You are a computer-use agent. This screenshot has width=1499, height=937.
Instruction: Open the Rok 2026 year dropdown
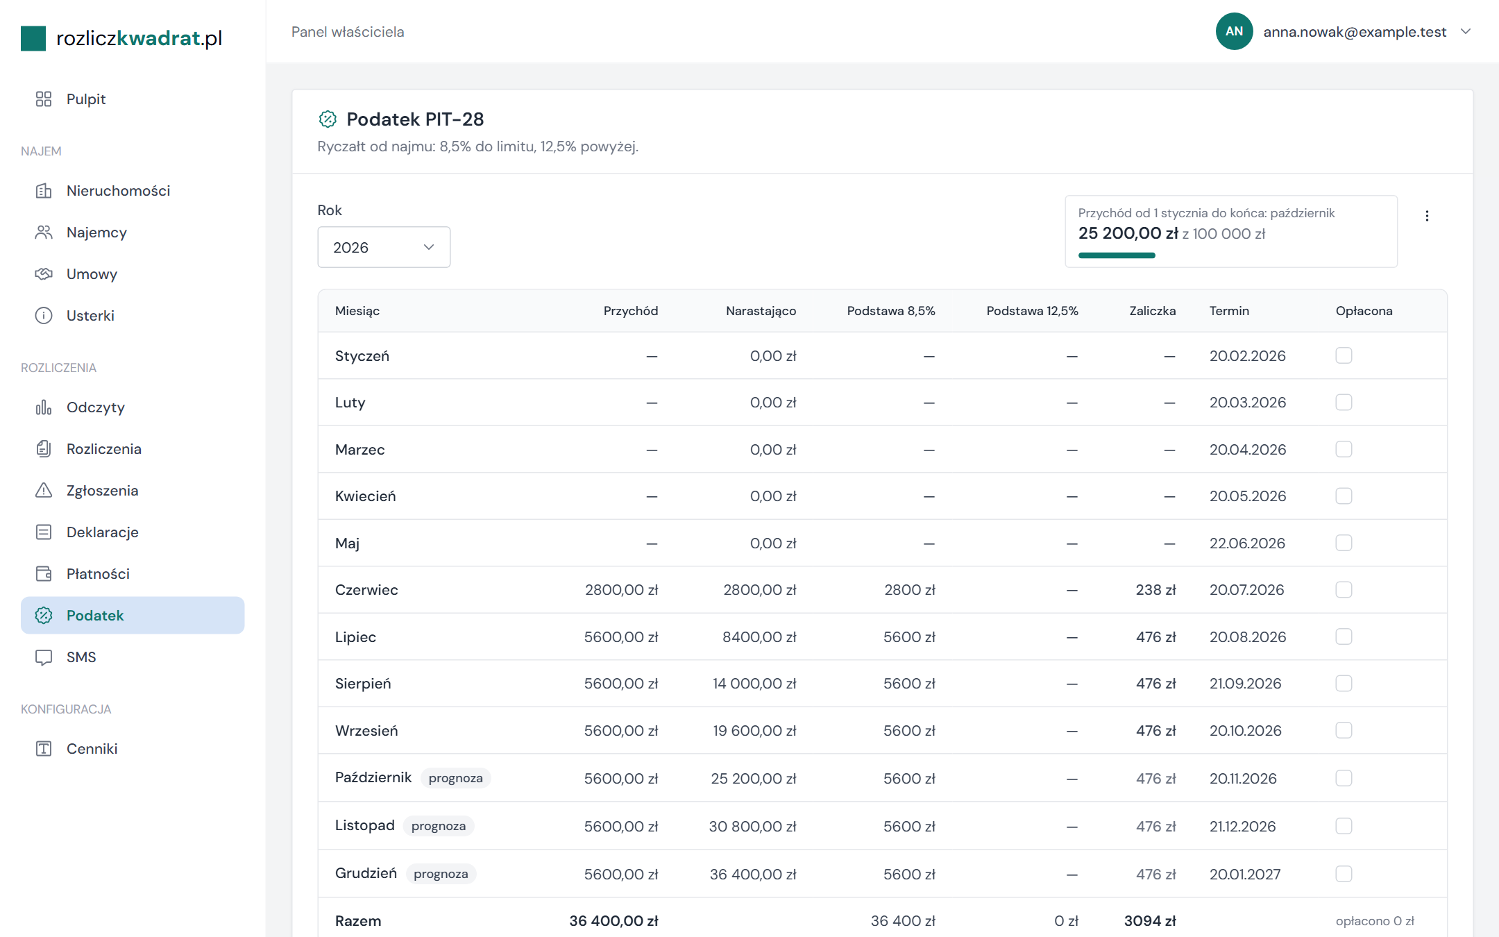[x=384, y=247]
